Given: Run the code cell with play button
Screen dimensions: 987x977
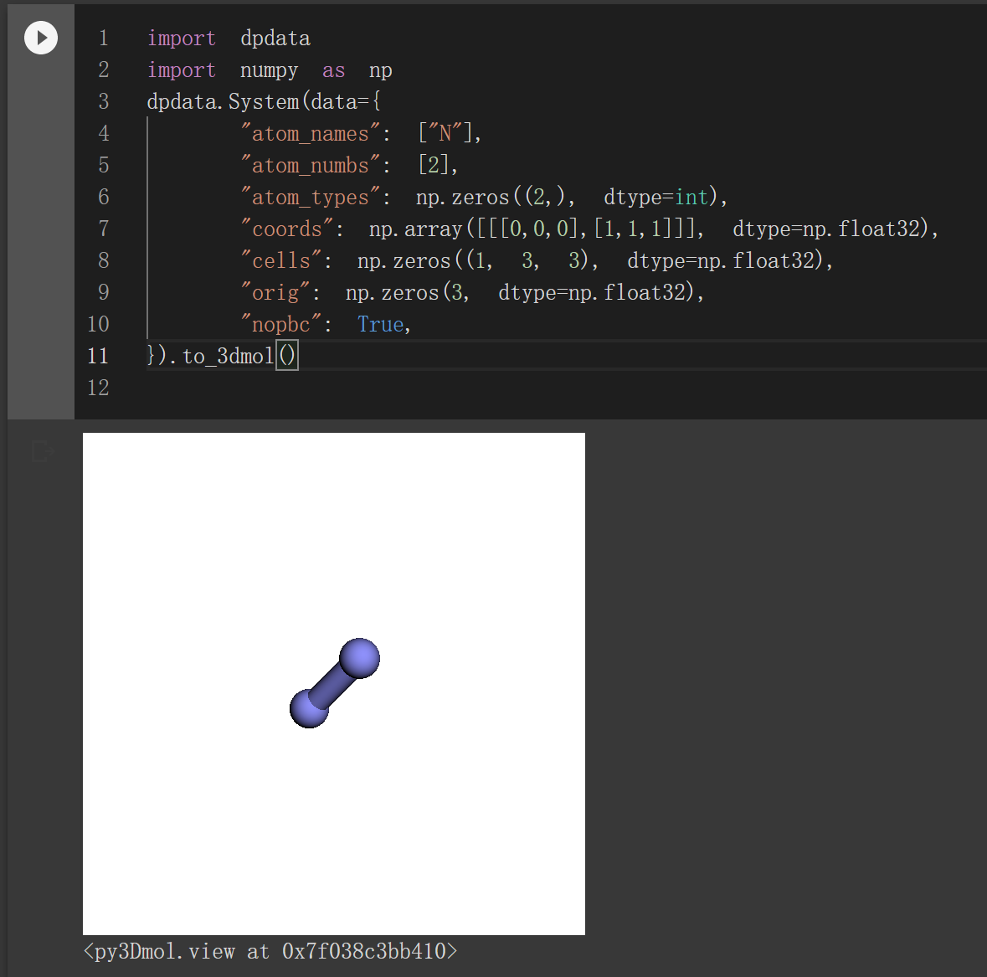Looking at the screenshot, I should pos(41,38).
